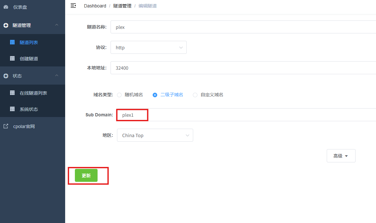
Task: Select the 随机域名 radio option
Action: pyautogui.click(x=119, y=95)
